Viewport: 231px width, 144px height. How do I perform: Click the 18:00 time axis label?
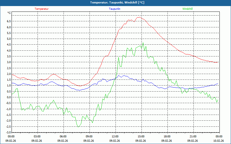pos(167,137)
